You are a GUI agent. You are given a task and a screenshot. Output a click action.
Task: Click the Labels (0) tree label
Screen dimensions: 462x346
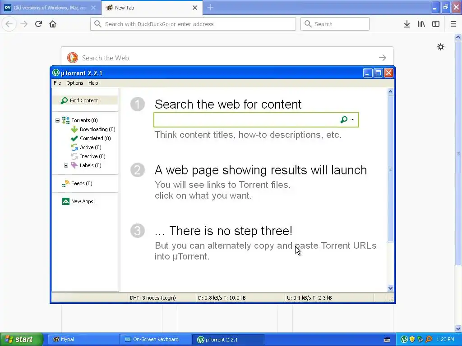tap(90, 165)
